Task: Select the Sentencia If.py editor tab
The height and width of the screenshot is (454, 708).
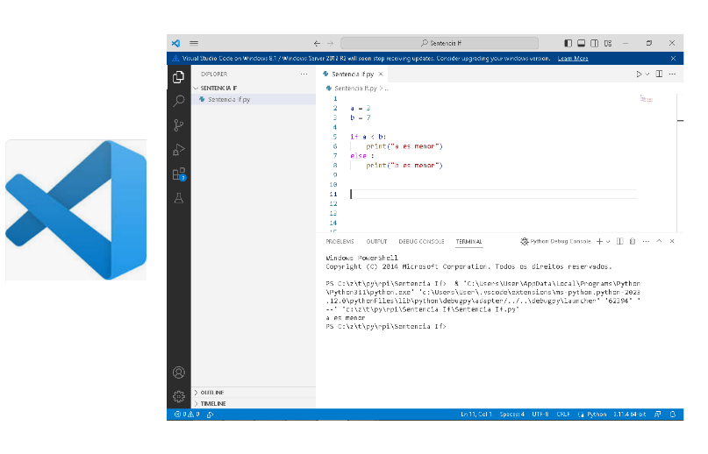Action: pyautogui.click(x=353, y=74)
